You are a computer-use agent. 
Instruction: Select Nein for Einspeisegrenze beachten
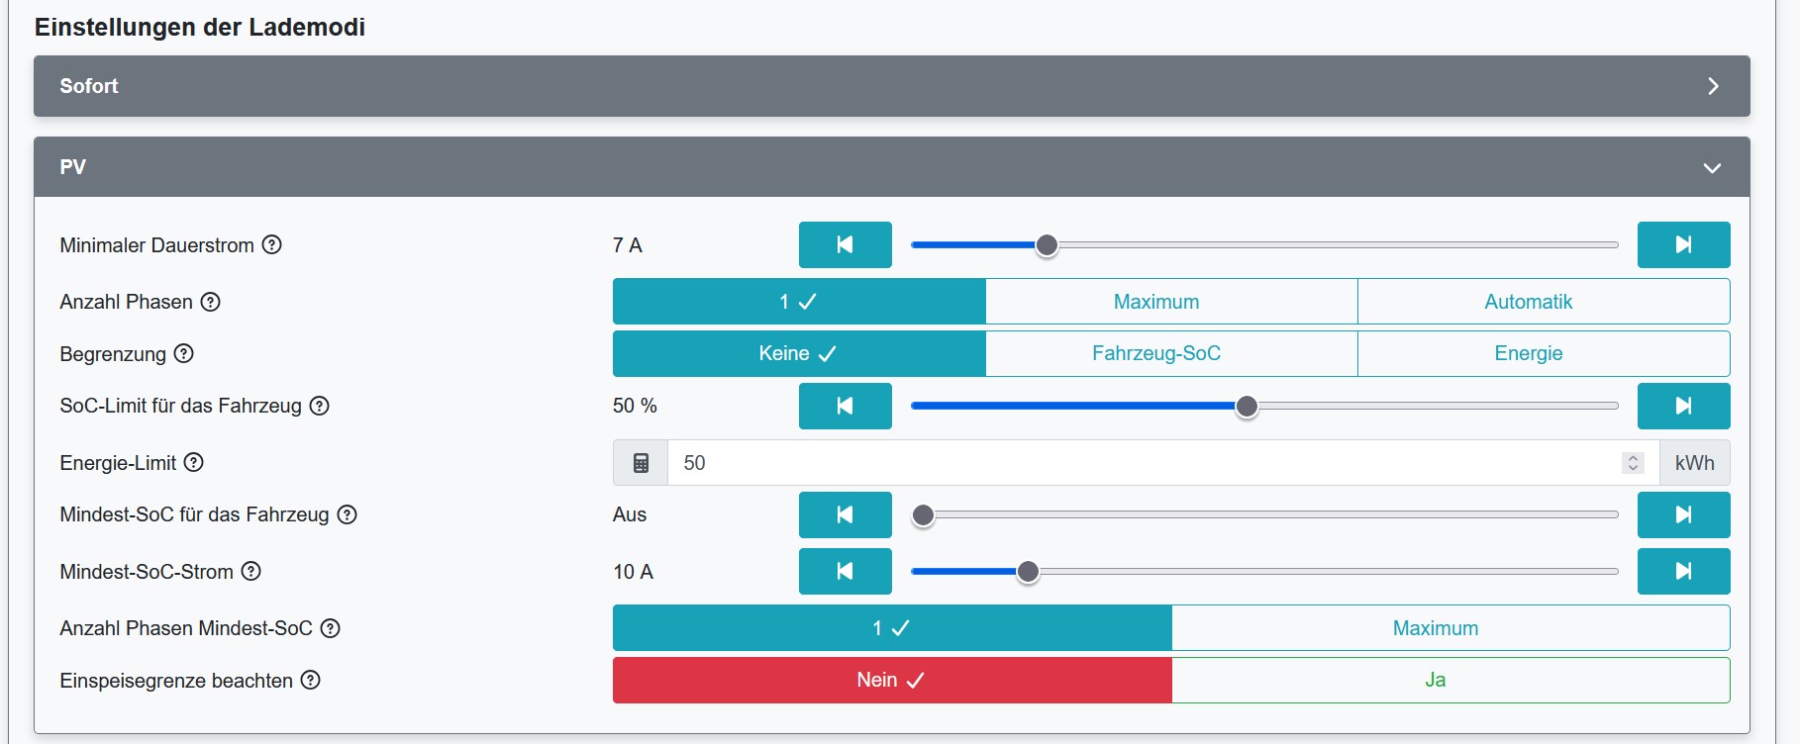pos(892,680)
